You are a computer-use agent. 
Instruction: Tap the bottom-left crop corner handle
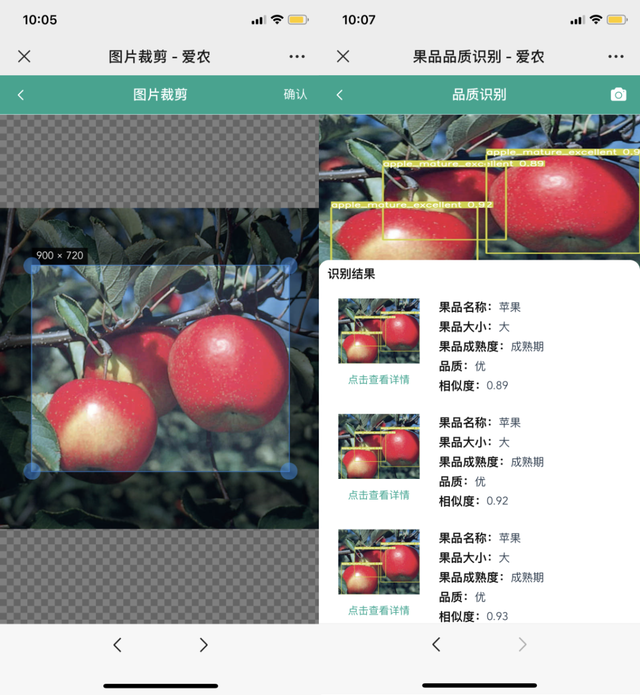click(32, 471)
